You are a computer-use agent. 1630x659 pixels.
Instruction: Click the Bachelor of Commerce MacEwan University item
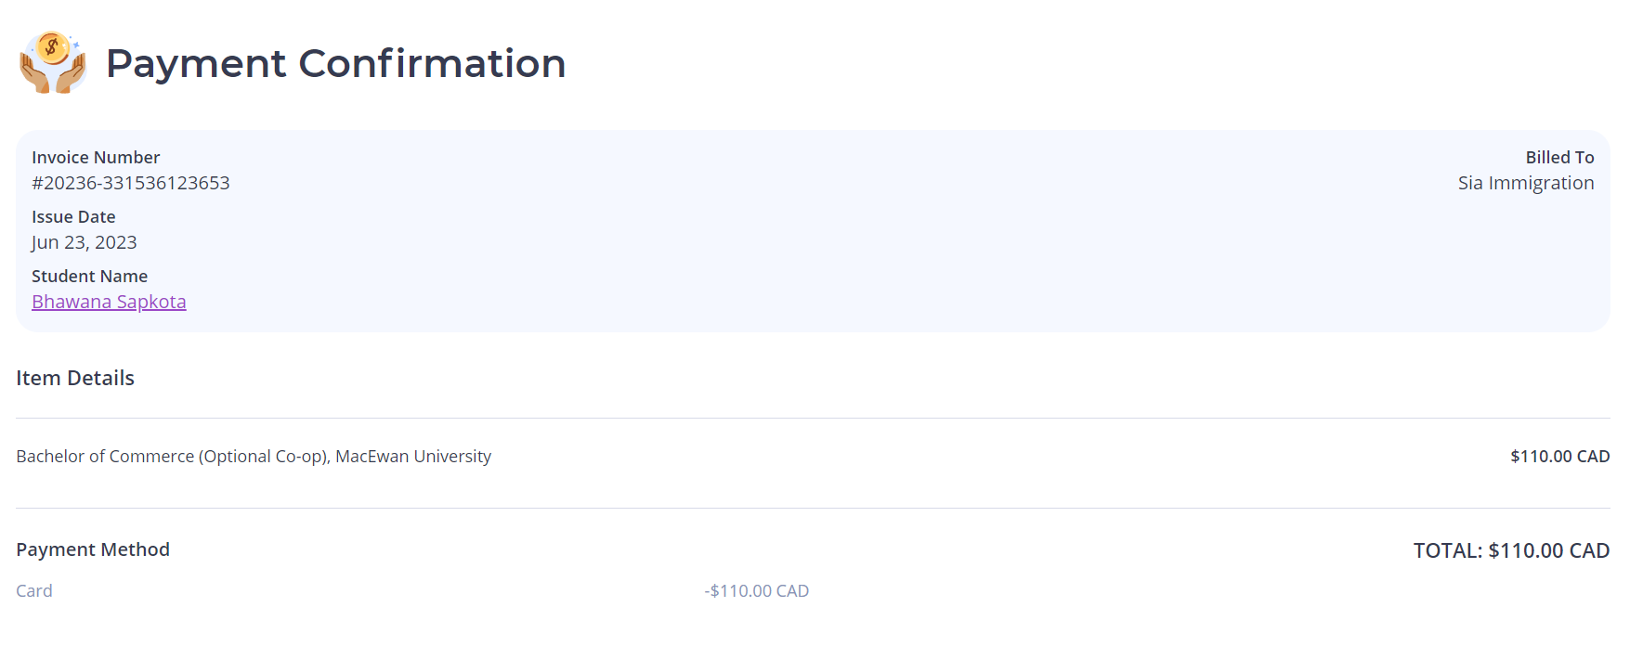click(x=254, y=456)
